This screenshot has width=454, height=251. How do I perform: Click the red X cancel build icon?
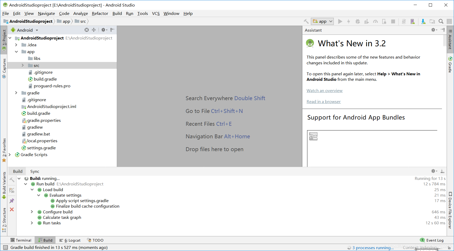[x=12, y=209]
